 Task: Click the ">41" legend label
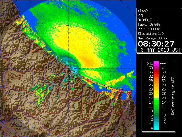coord(150,63)
